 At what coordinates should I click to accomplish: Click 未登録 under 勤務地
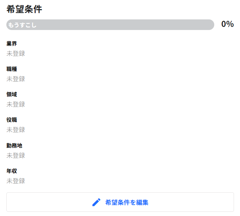tap(16, 156)
